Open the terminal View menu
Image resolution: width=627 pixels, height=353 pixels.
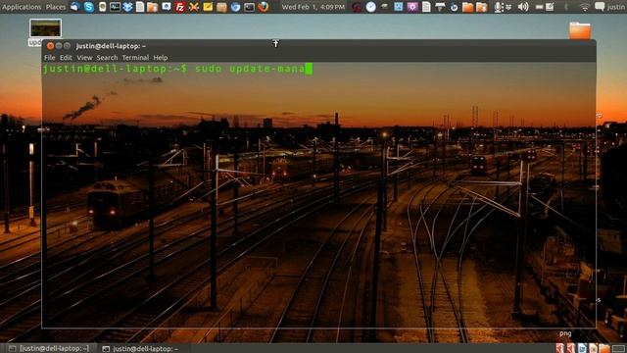84,58
